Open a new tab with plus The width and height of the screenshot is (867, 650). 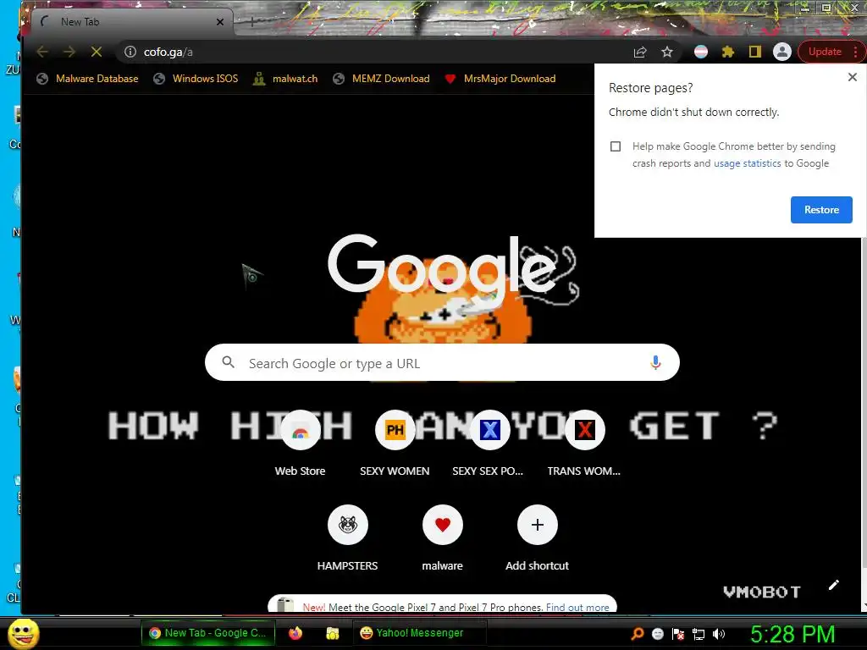click(x=251, y=22)
